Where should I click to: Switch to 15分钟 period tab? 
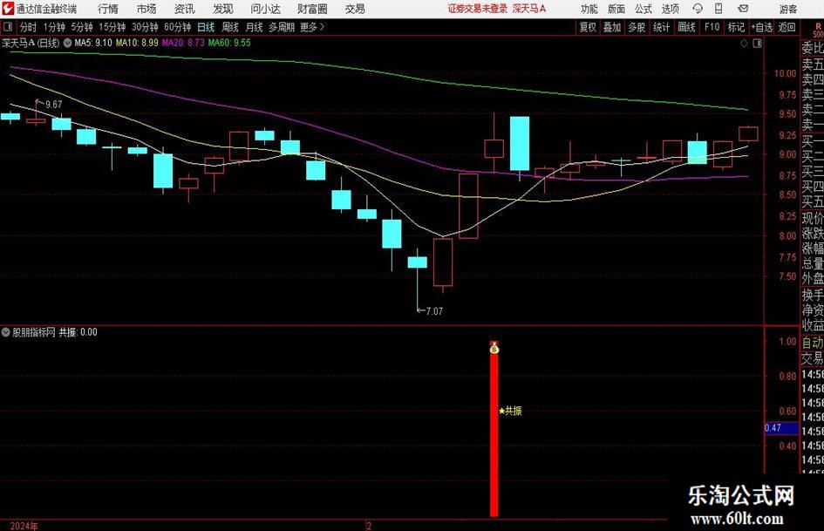tap(112, 27)
